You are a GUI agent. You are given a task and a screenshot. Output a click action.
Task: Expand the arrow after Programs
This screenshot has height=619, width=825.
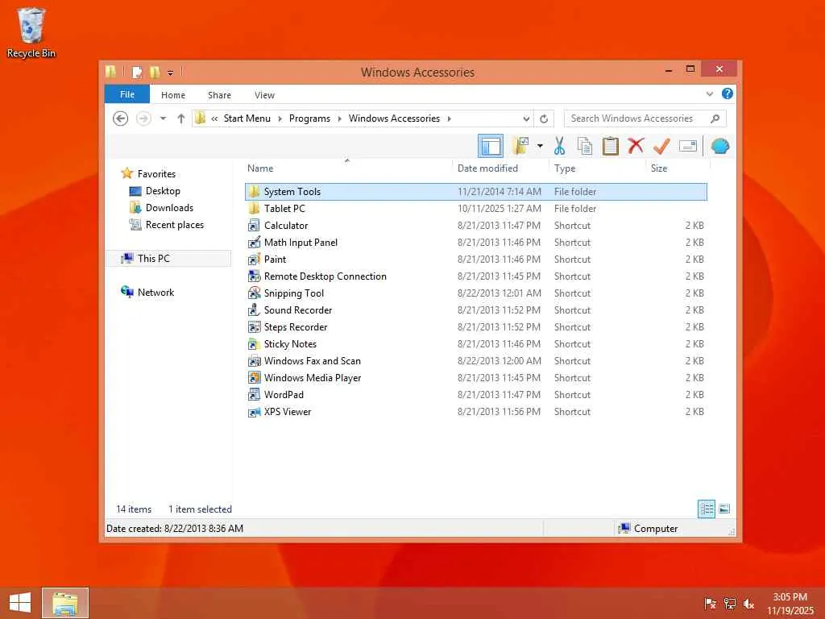(339, 119)
